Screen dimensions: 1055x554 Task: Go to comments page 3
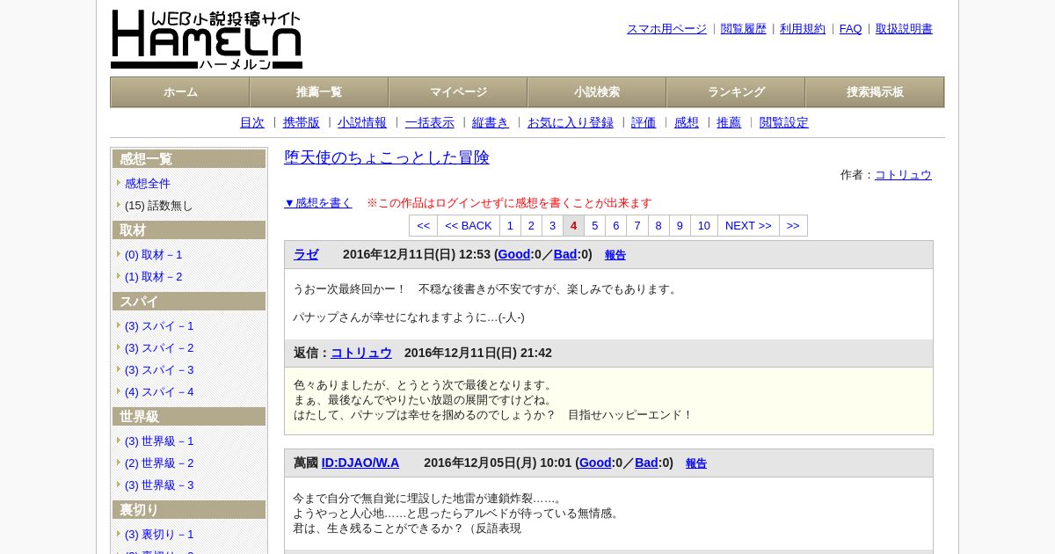pos(553,226)
